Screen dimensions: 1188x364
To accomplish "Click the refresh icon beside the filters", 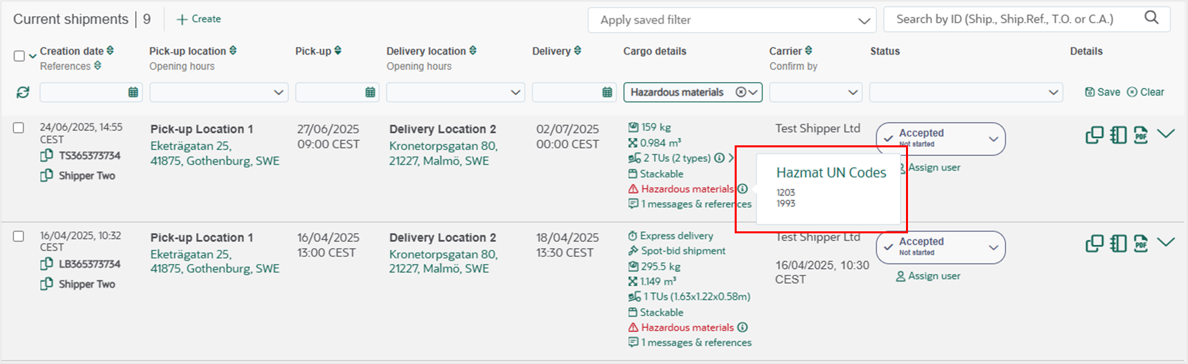I will coord(23,92).
